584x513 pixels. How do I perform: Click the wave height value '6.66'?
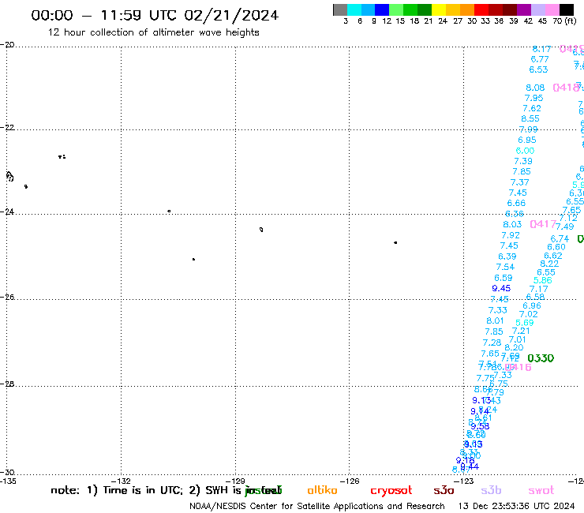click(516, 204)
